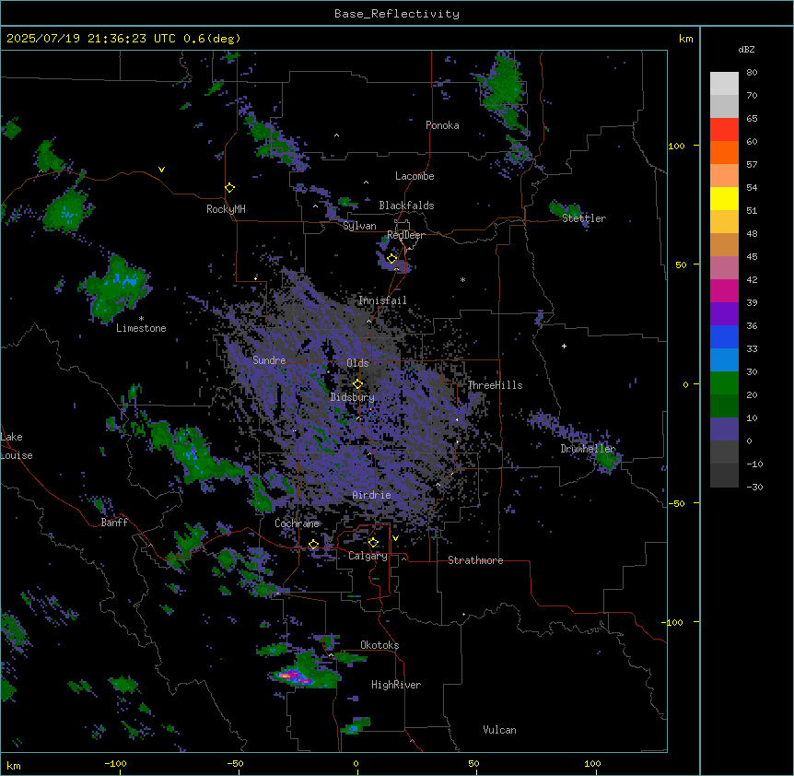Click the RedDeer city label
794x776 pixels.
(x=405, y=235)
